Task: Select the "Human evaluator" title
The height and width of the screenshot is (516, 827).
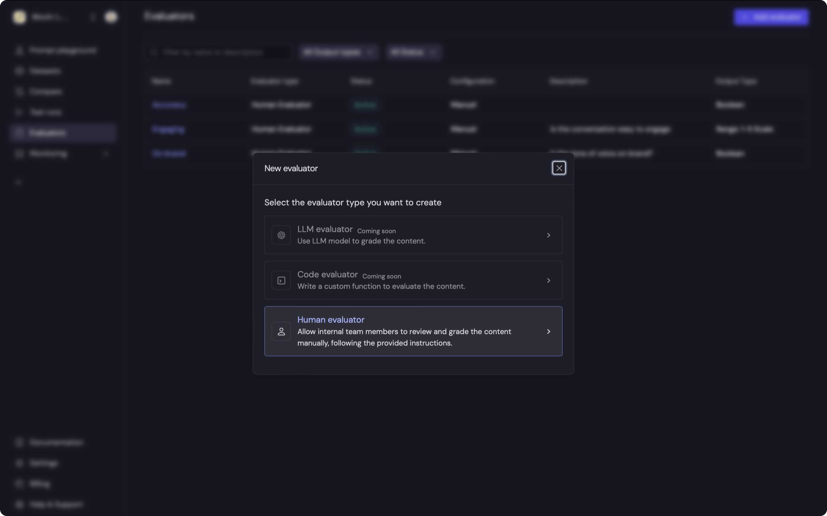Action: (331, 320)
